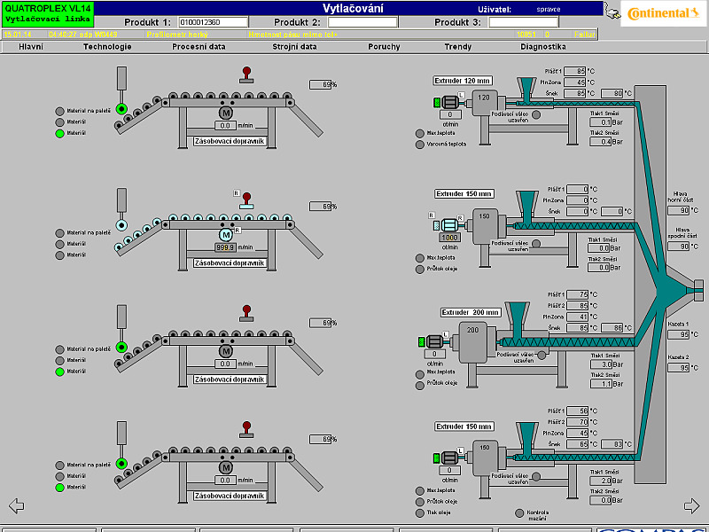
Task: Select the cyan highlighted extruder drive motor
Action: 449,225
